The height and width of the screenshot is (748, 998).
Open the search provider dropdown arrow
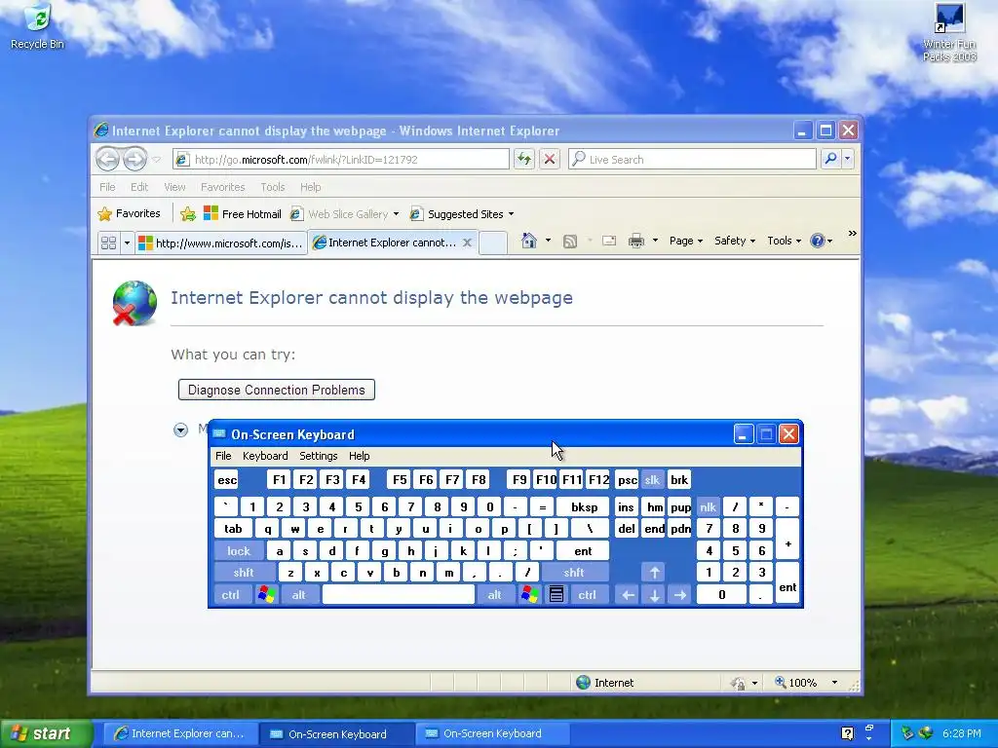(x=847, y=159)
